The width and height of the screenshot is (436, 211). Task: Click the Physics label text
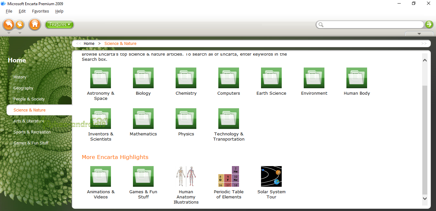point(186,134)
